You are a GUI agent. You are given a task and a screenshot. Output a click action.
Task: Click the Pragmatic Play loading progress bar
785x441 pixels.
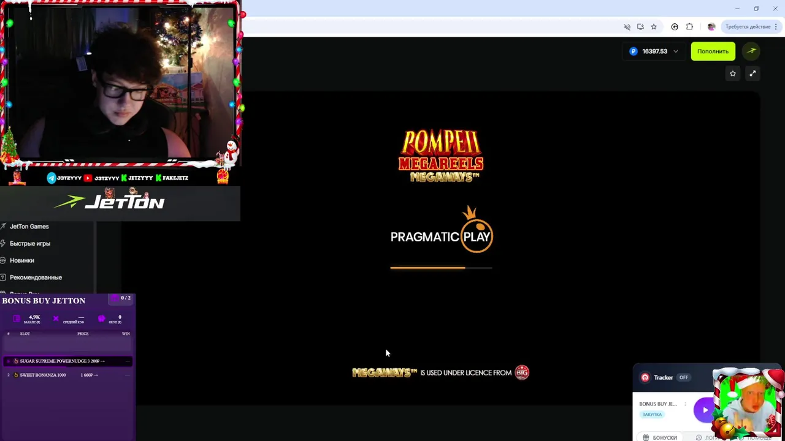[x=441, y=268]
